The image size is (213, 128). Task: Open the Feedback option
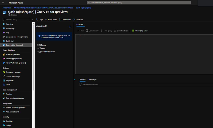point(78,20)
